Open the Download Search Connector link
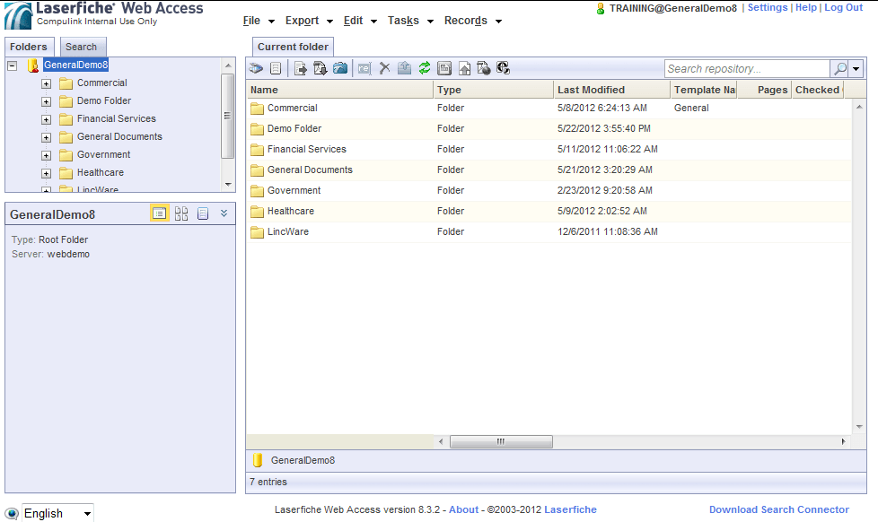878x522 pixels. coord(778,509)
